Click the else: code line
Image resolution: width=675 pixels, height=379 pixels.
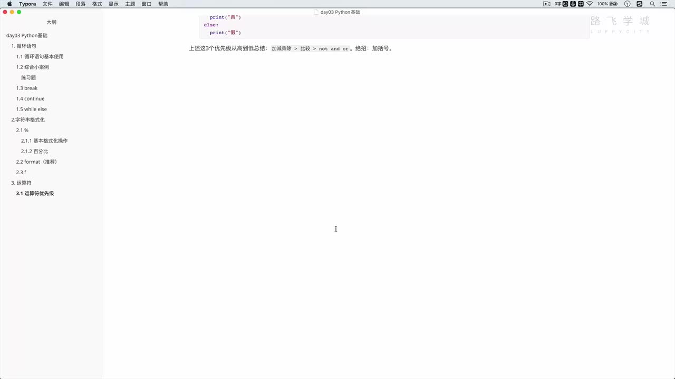[x=211, y=25]
